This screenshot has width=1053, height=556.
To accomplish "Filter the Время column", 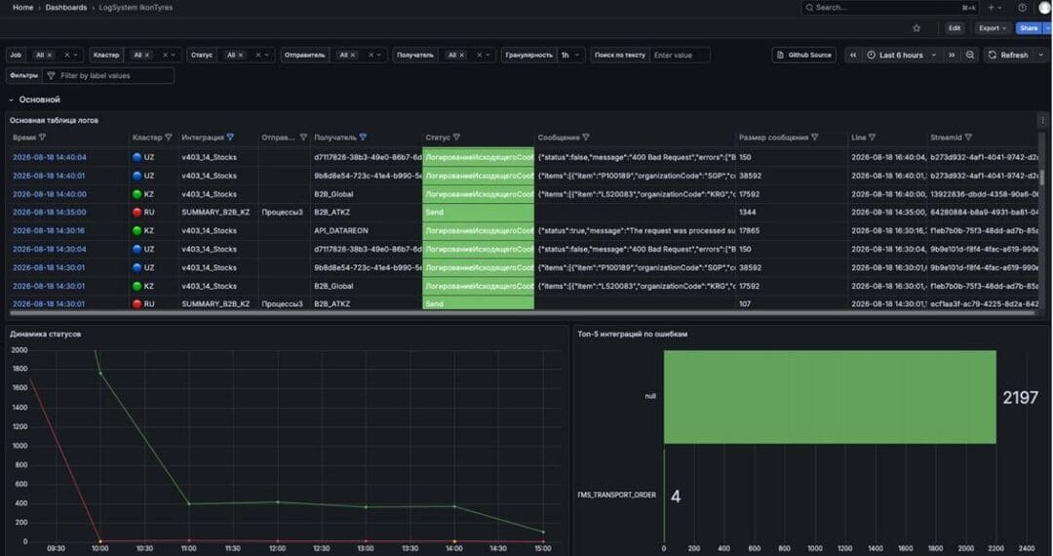I will 42,138.
